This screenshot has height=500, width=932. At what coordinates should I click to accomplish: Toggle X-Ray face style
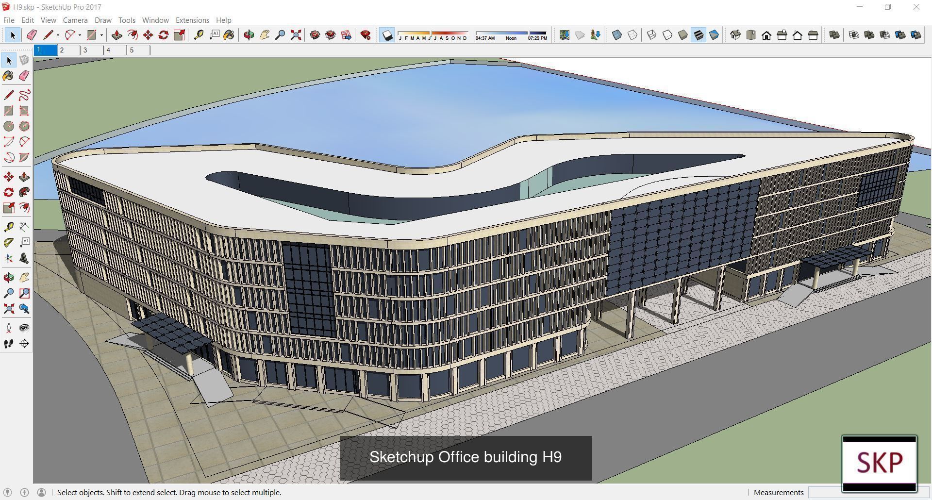pos(617,35)
